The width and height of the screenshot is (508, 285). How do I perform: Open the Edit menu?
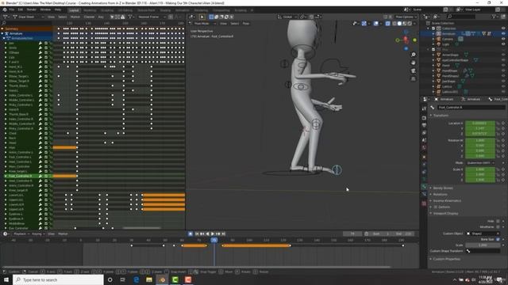click(21, 9)
